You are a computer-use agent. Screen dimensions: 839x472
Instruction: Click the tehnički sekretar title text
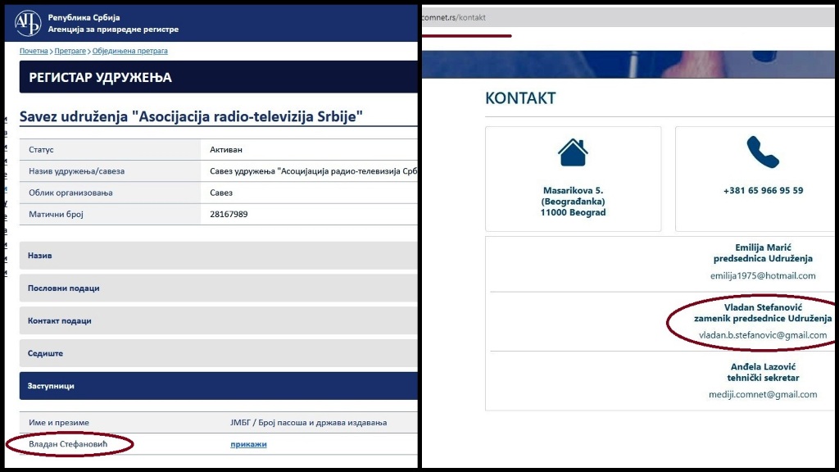click(763, 378)
